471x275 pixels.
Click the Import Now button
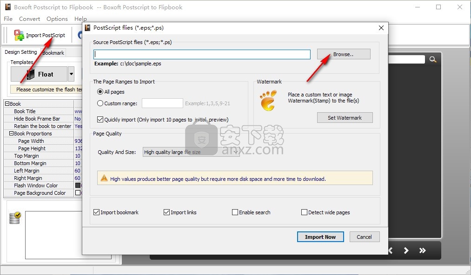click(320, 237)
